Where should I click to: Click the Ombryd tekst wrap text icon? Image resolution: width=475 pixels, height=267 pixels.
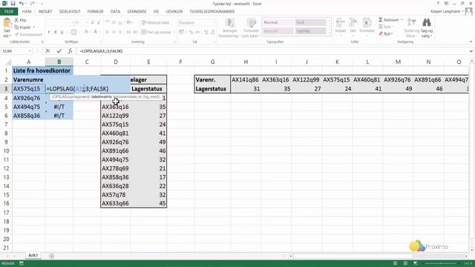click(144, 23)
